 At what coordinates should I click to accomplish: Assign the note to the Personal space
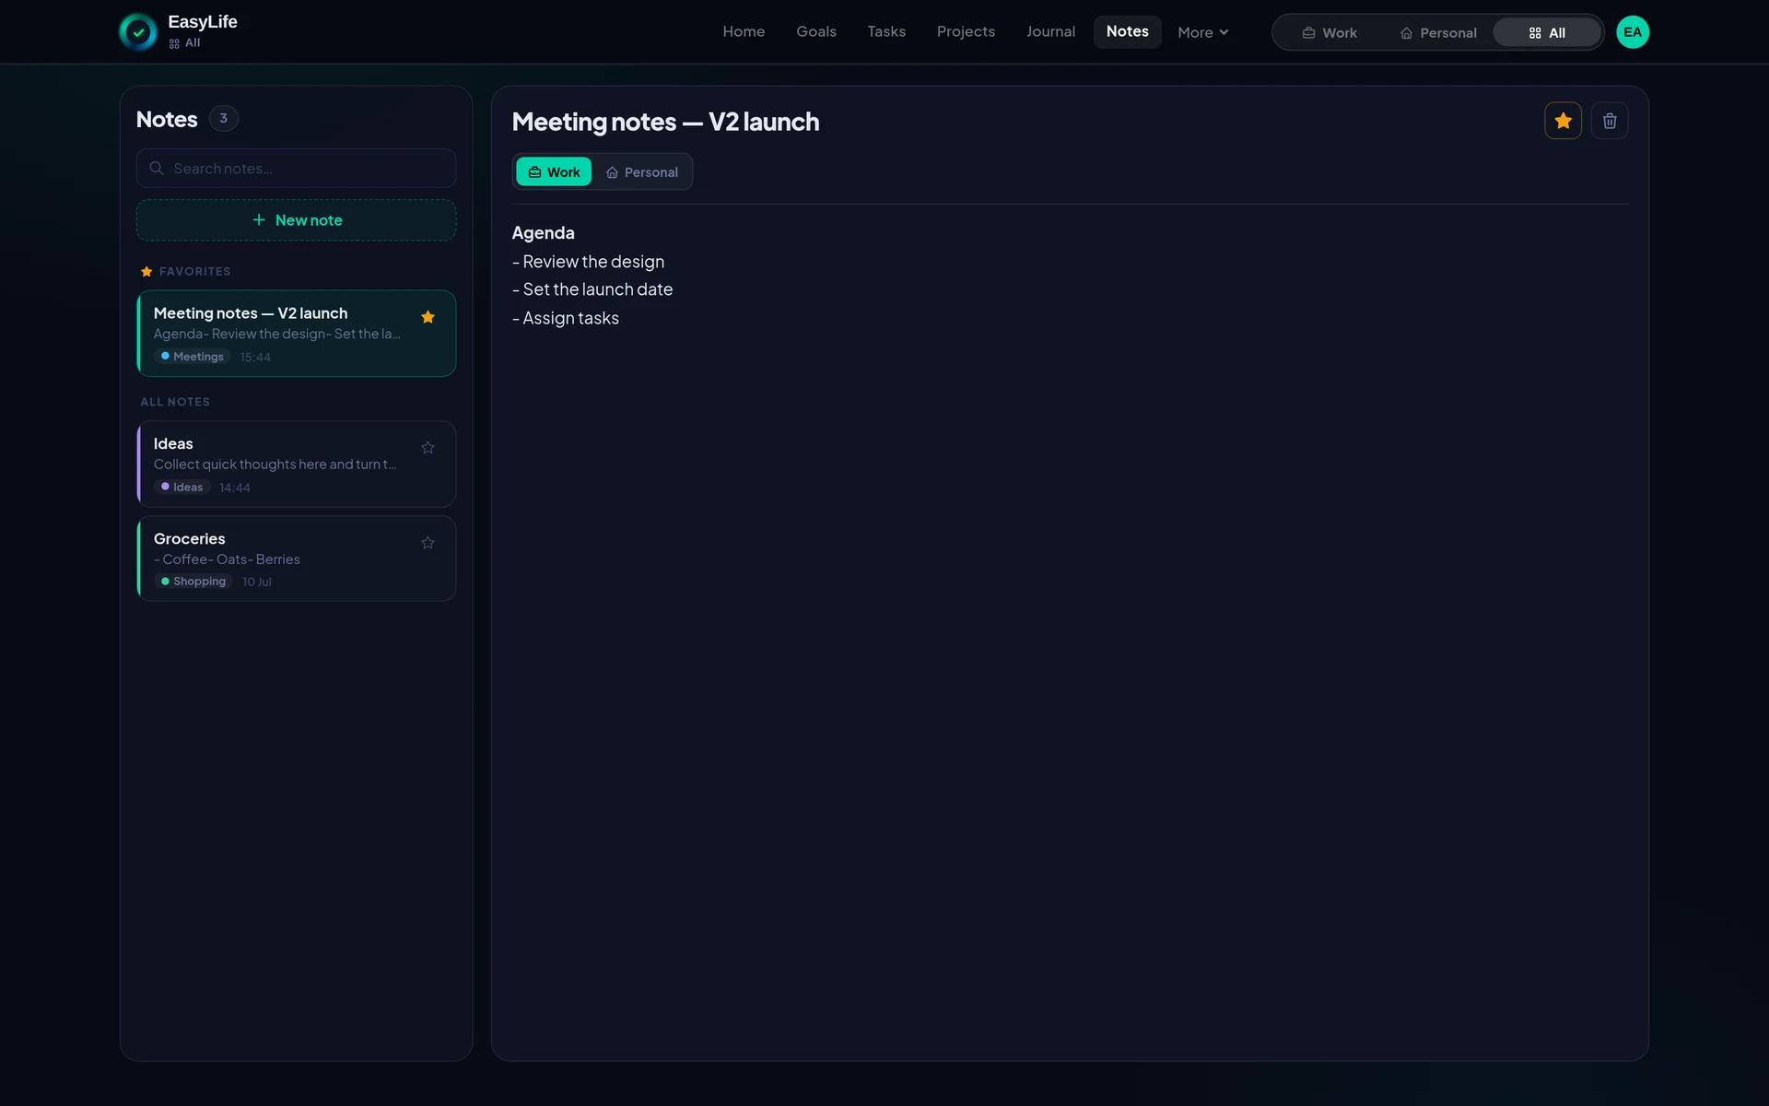tap(641, 172)
